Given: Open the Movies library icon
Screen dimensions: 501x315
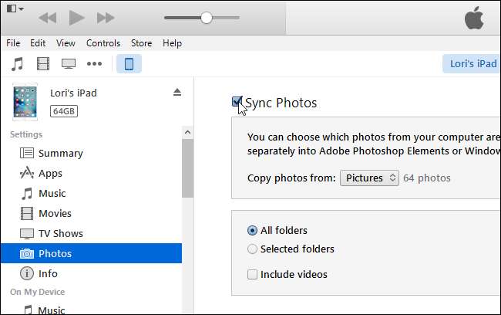Looking at the screenshot, I should click(x=43, y=63).
